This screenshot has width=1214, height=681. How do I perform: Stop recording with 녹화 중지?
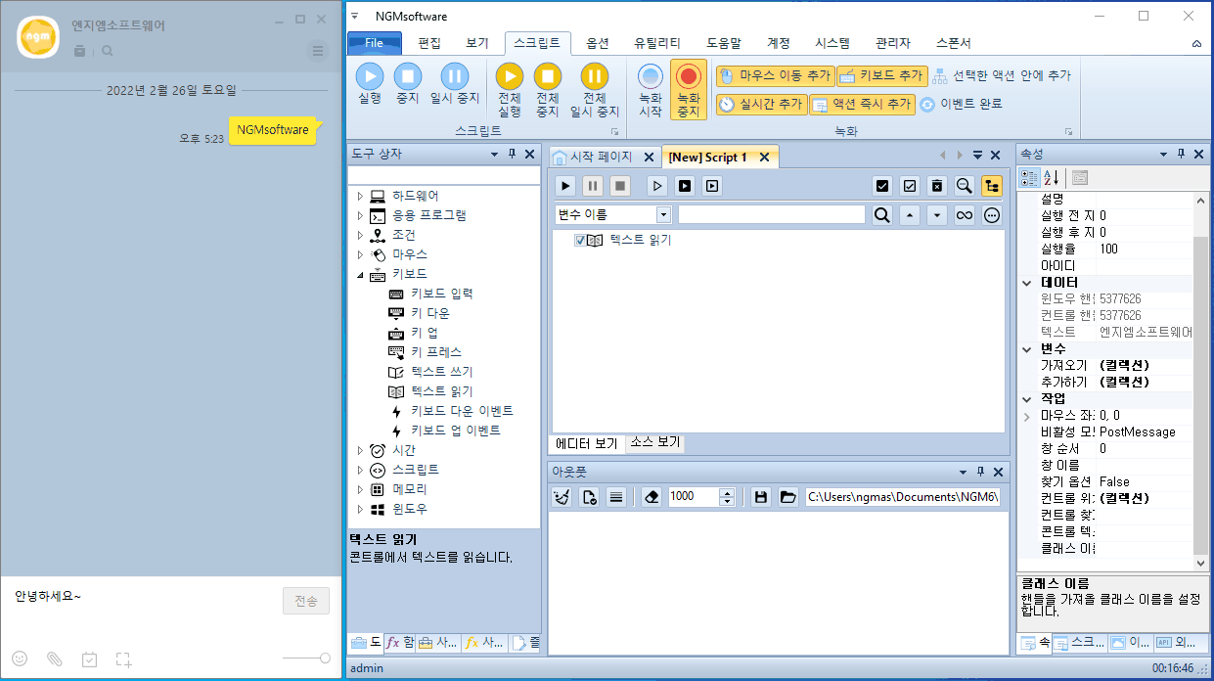click(689, 90)
